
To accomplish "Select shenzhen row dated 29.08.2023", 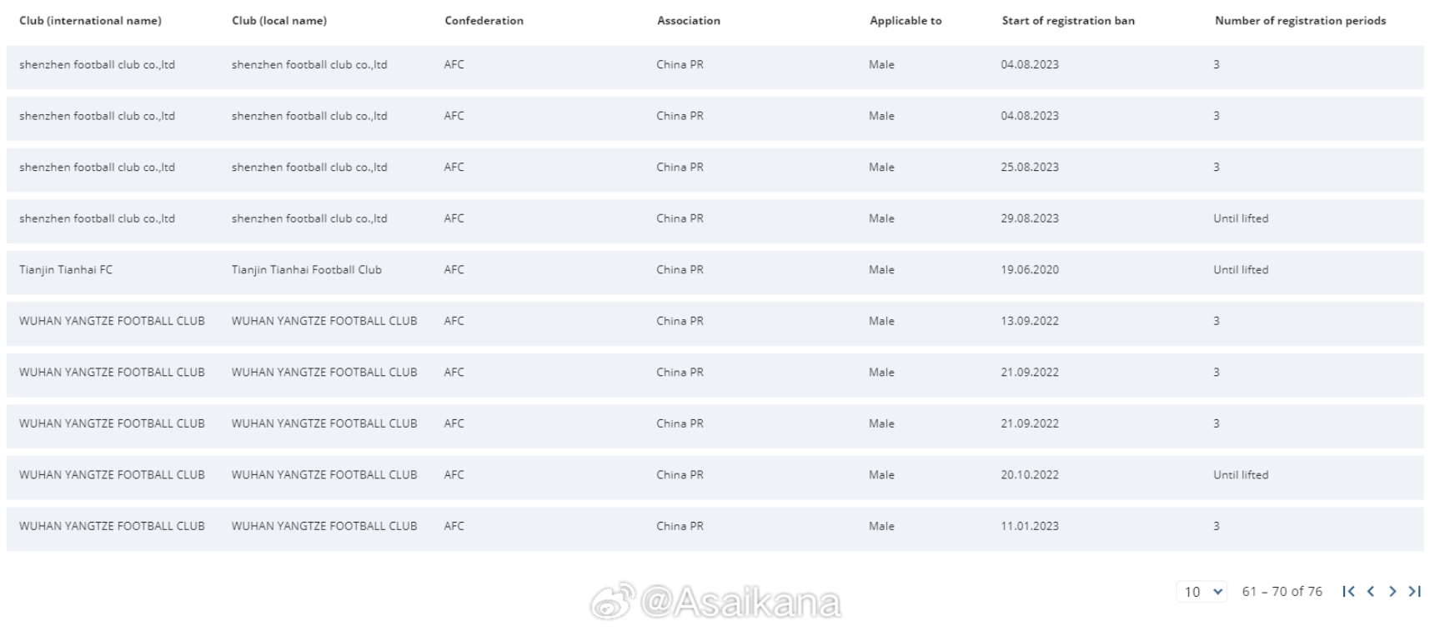I will 715,218.
